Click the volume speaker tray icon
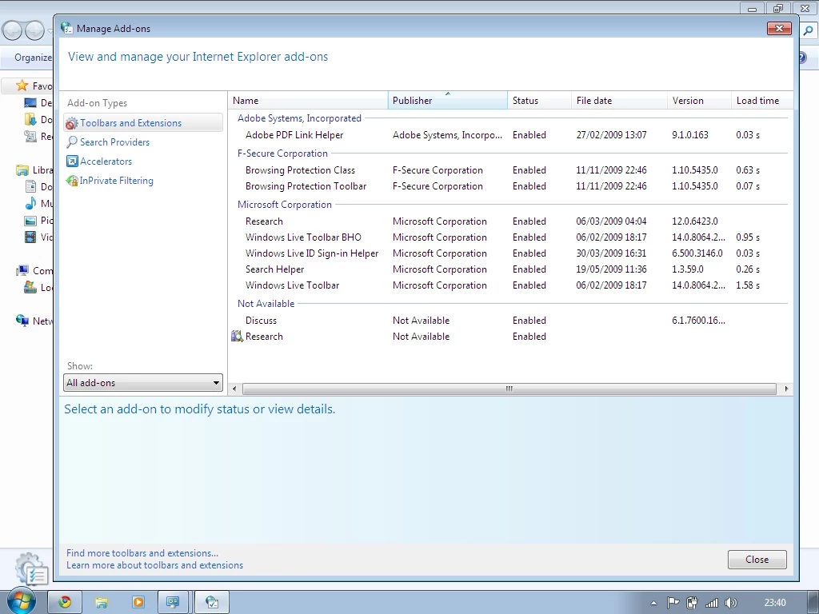 (731, 603)
